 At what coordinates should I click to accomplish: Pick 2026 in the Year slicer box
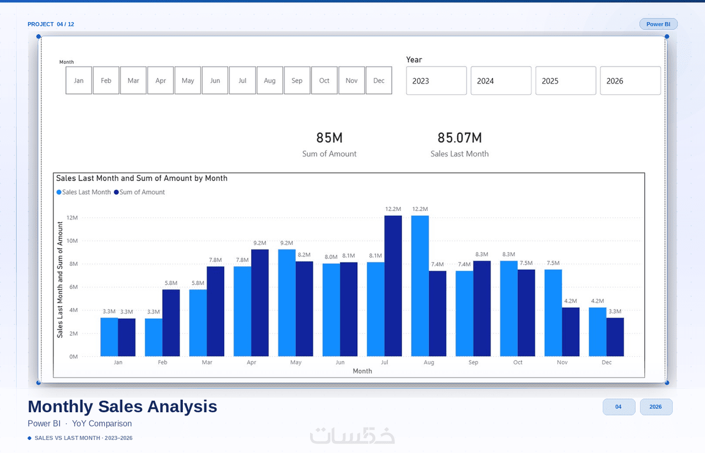coord(630,81)
